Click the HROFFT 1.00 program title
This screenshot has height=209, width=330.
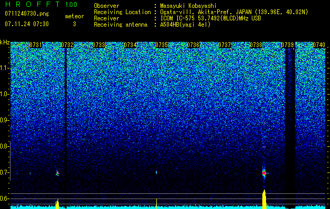coord(41,4)
